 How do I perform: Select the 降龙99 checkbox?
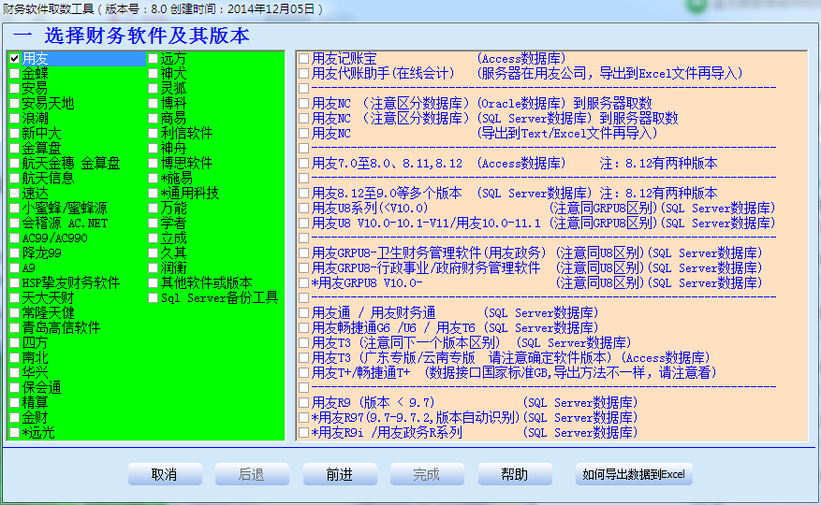15,253
